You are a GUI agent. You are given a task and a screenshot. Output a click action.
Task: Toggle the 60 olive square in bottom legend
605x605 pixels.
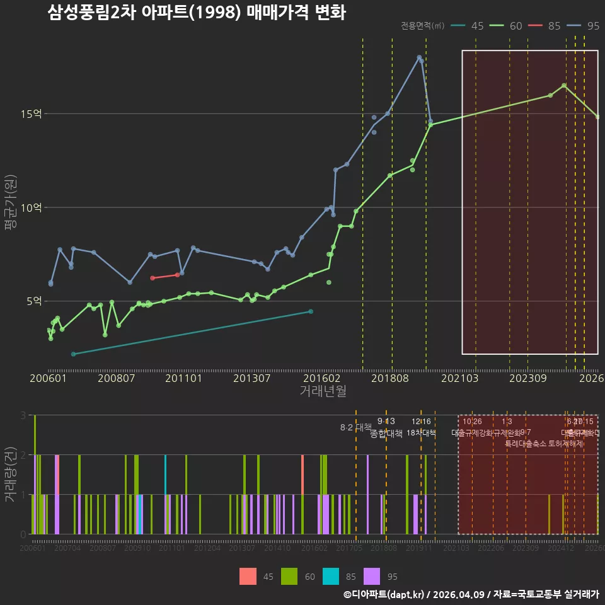[x=289, y=577]
